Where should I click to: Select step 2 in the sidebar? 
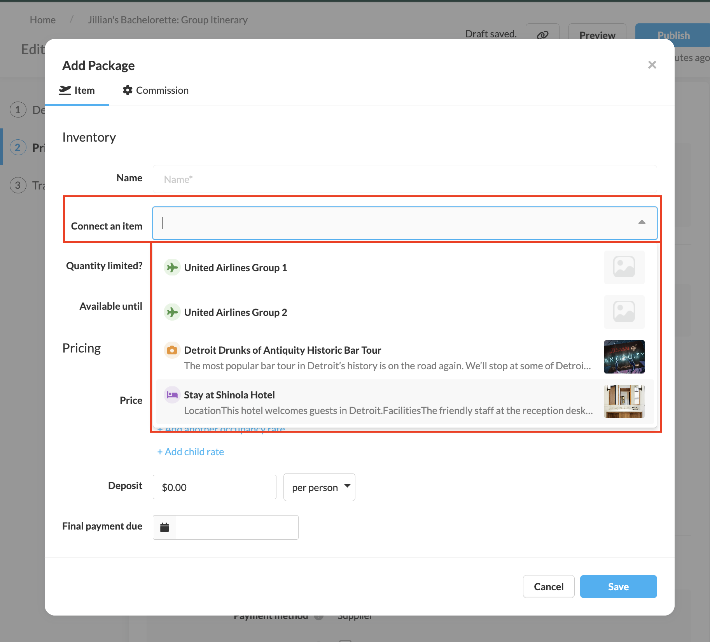18,147
